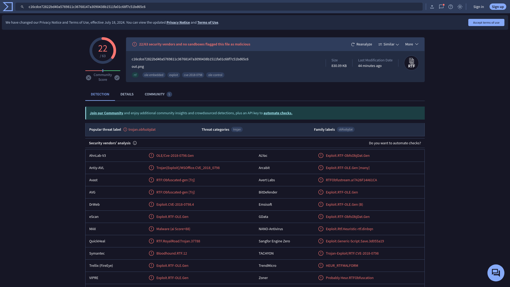Click the automate checks link

[278, 113]
